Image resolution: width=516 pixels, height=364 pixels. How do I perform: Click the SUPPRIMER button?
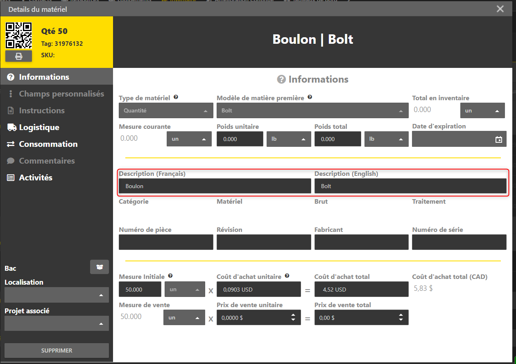point(57,351)
